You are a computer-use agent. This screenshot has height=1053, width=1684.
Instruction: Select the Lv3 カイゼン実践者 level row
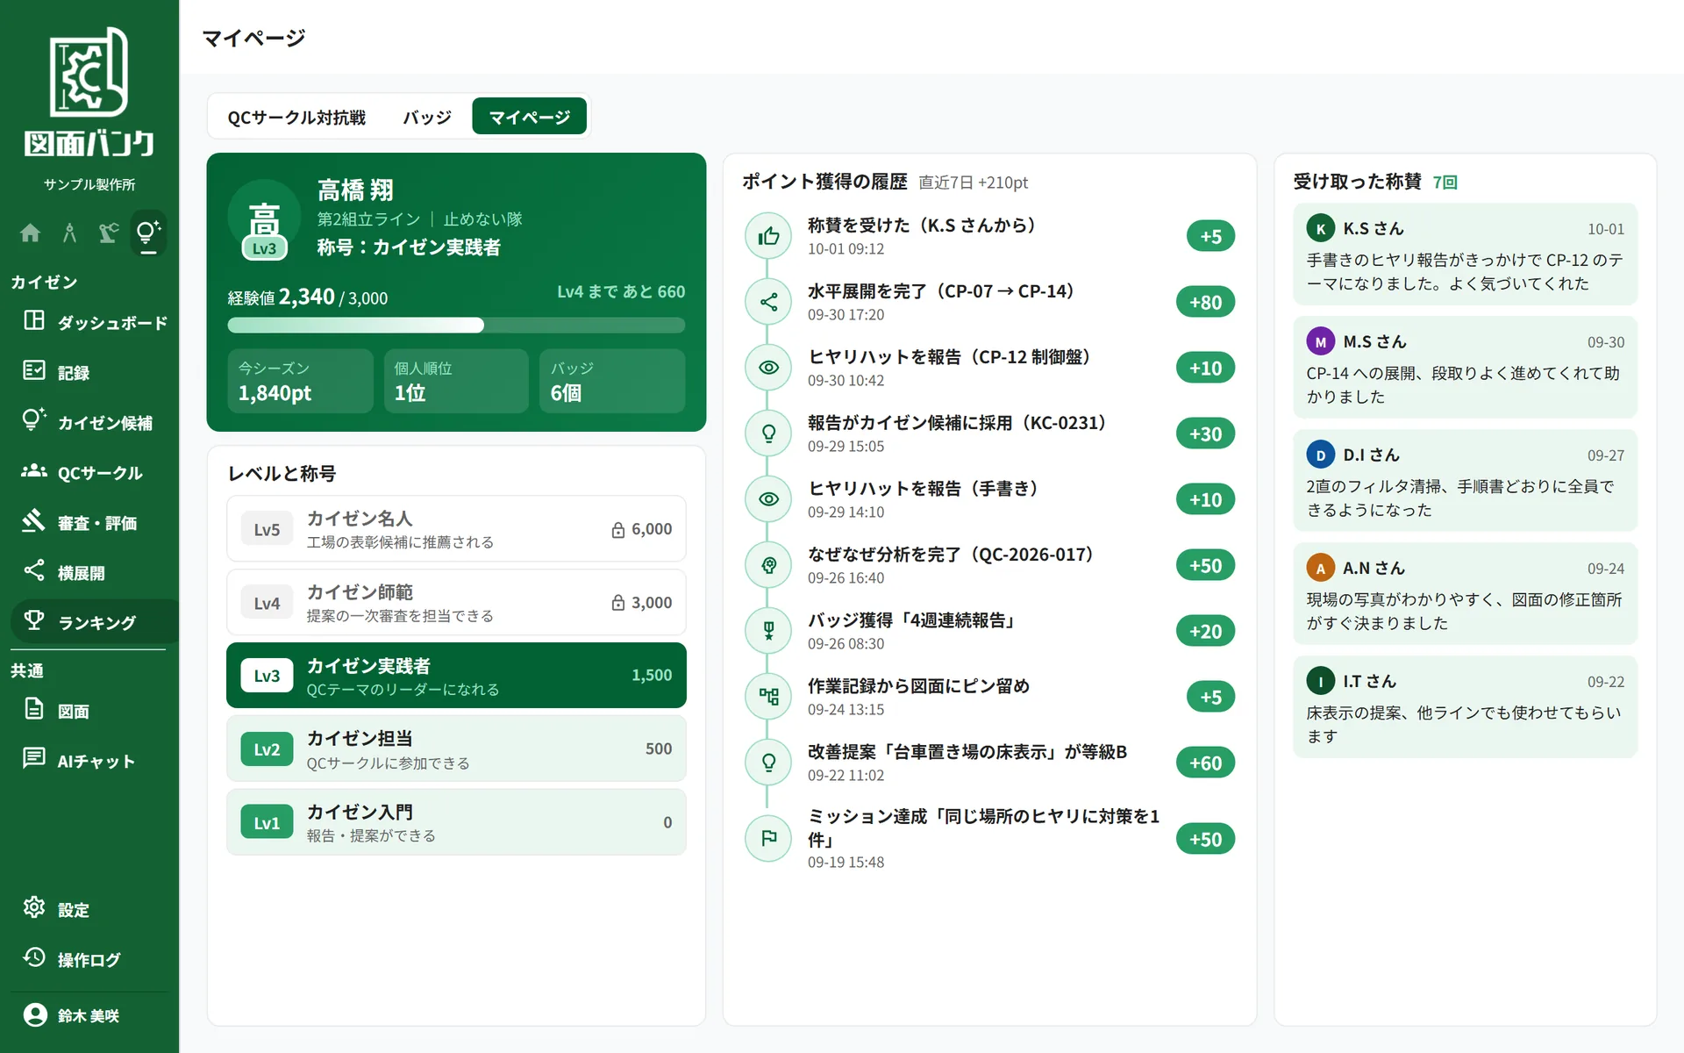(456, 676)
